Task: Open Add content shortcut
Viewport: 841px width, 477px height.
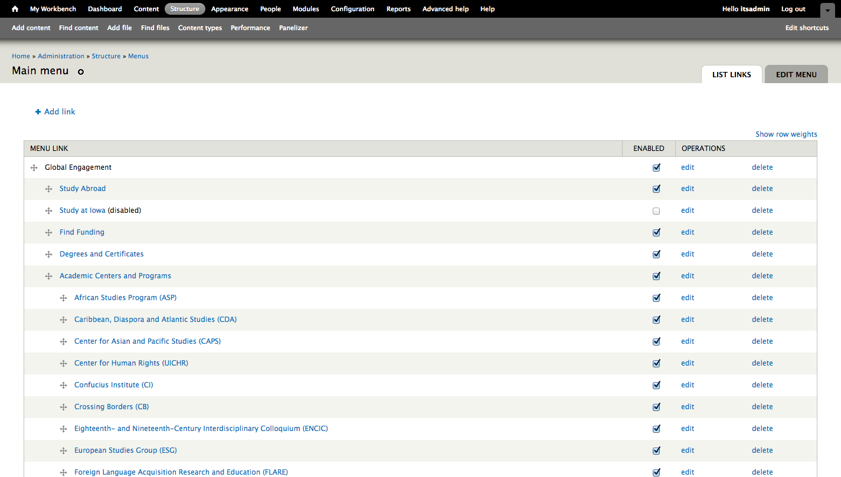Action: 31,28
